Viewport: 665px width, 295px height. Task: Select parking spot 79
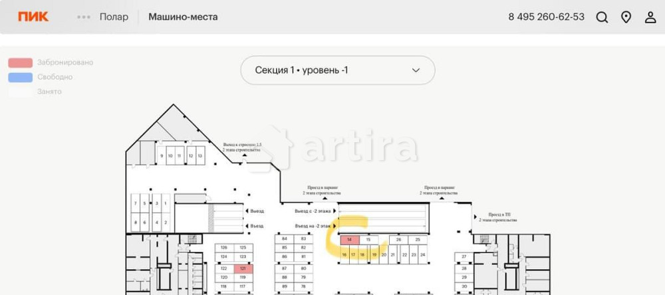(x=303, y=278)
